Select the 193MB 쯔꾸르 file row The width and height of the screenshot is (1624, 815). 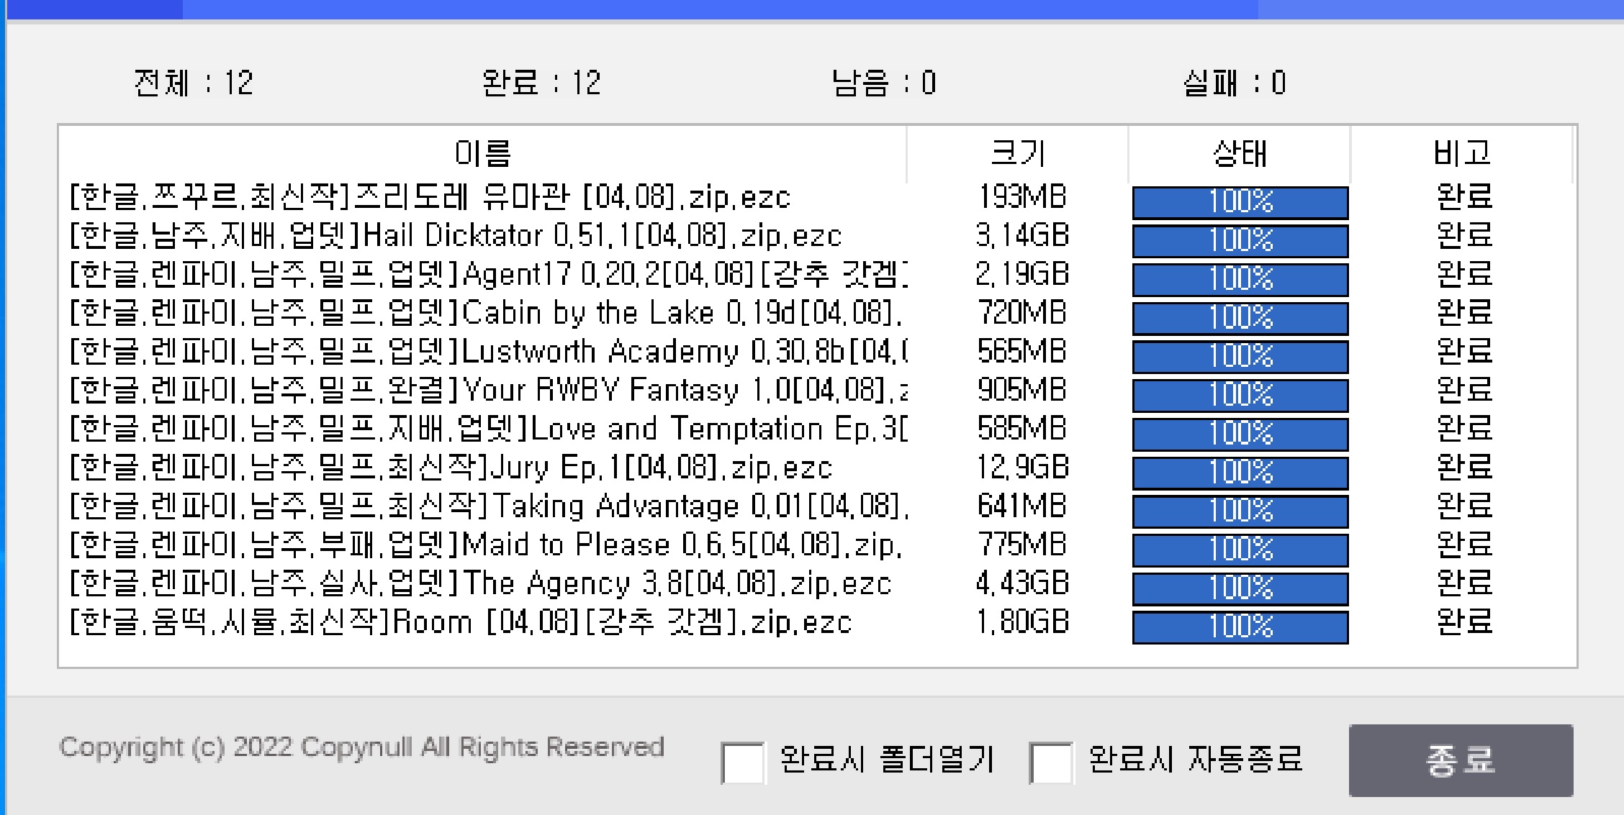coord(430,197)
